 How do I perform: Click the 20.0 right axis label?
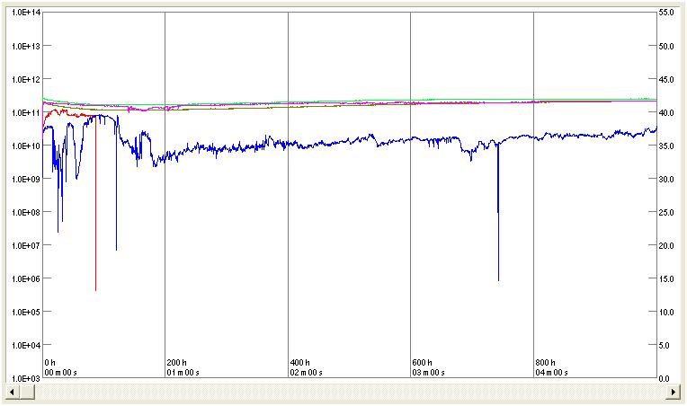tap(666, 245)
